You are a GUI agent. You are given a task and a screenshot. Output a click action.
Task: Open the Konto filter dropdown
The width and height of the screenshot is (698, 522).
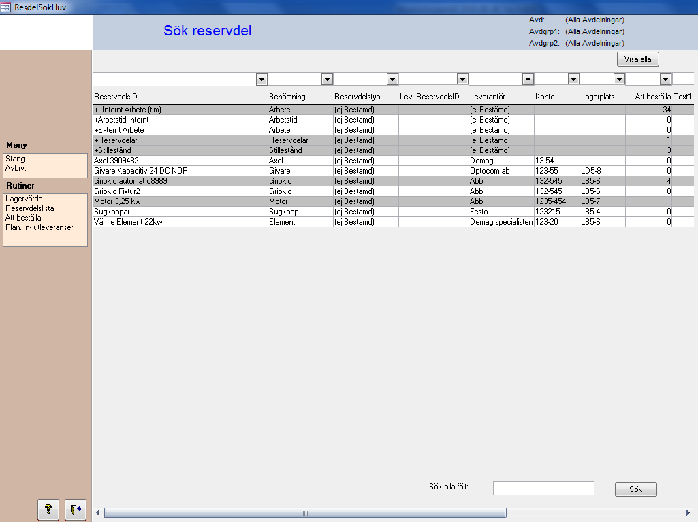point(574,79)
